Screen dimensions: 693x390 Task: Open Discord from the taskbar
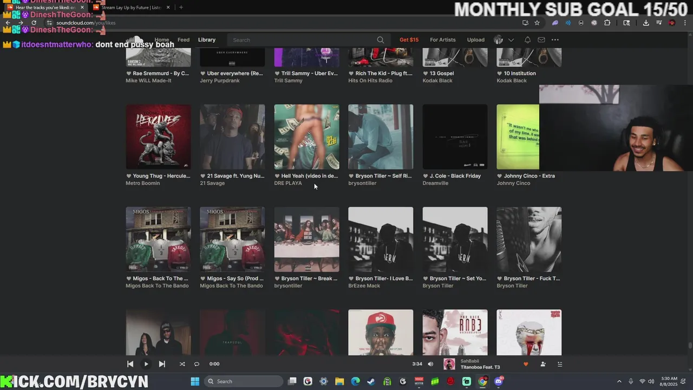coord(498,381)
